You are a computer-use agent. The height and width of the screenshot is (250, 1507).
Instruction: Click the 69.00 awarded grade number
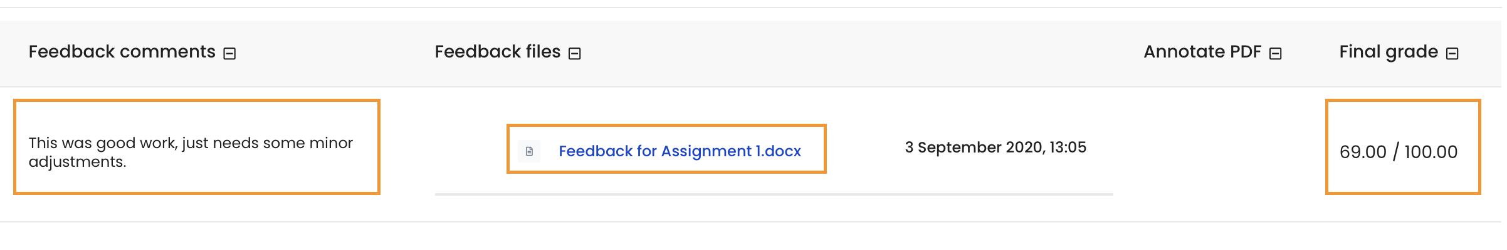tap(1363, 152)
